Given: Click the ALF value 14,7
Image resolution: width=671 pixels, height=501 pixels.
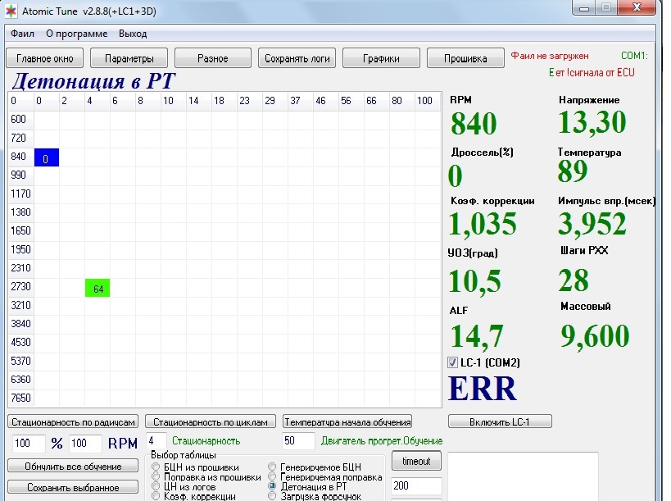Looking at the screenshot, I should pyautogui.click(x=477, y=336).
